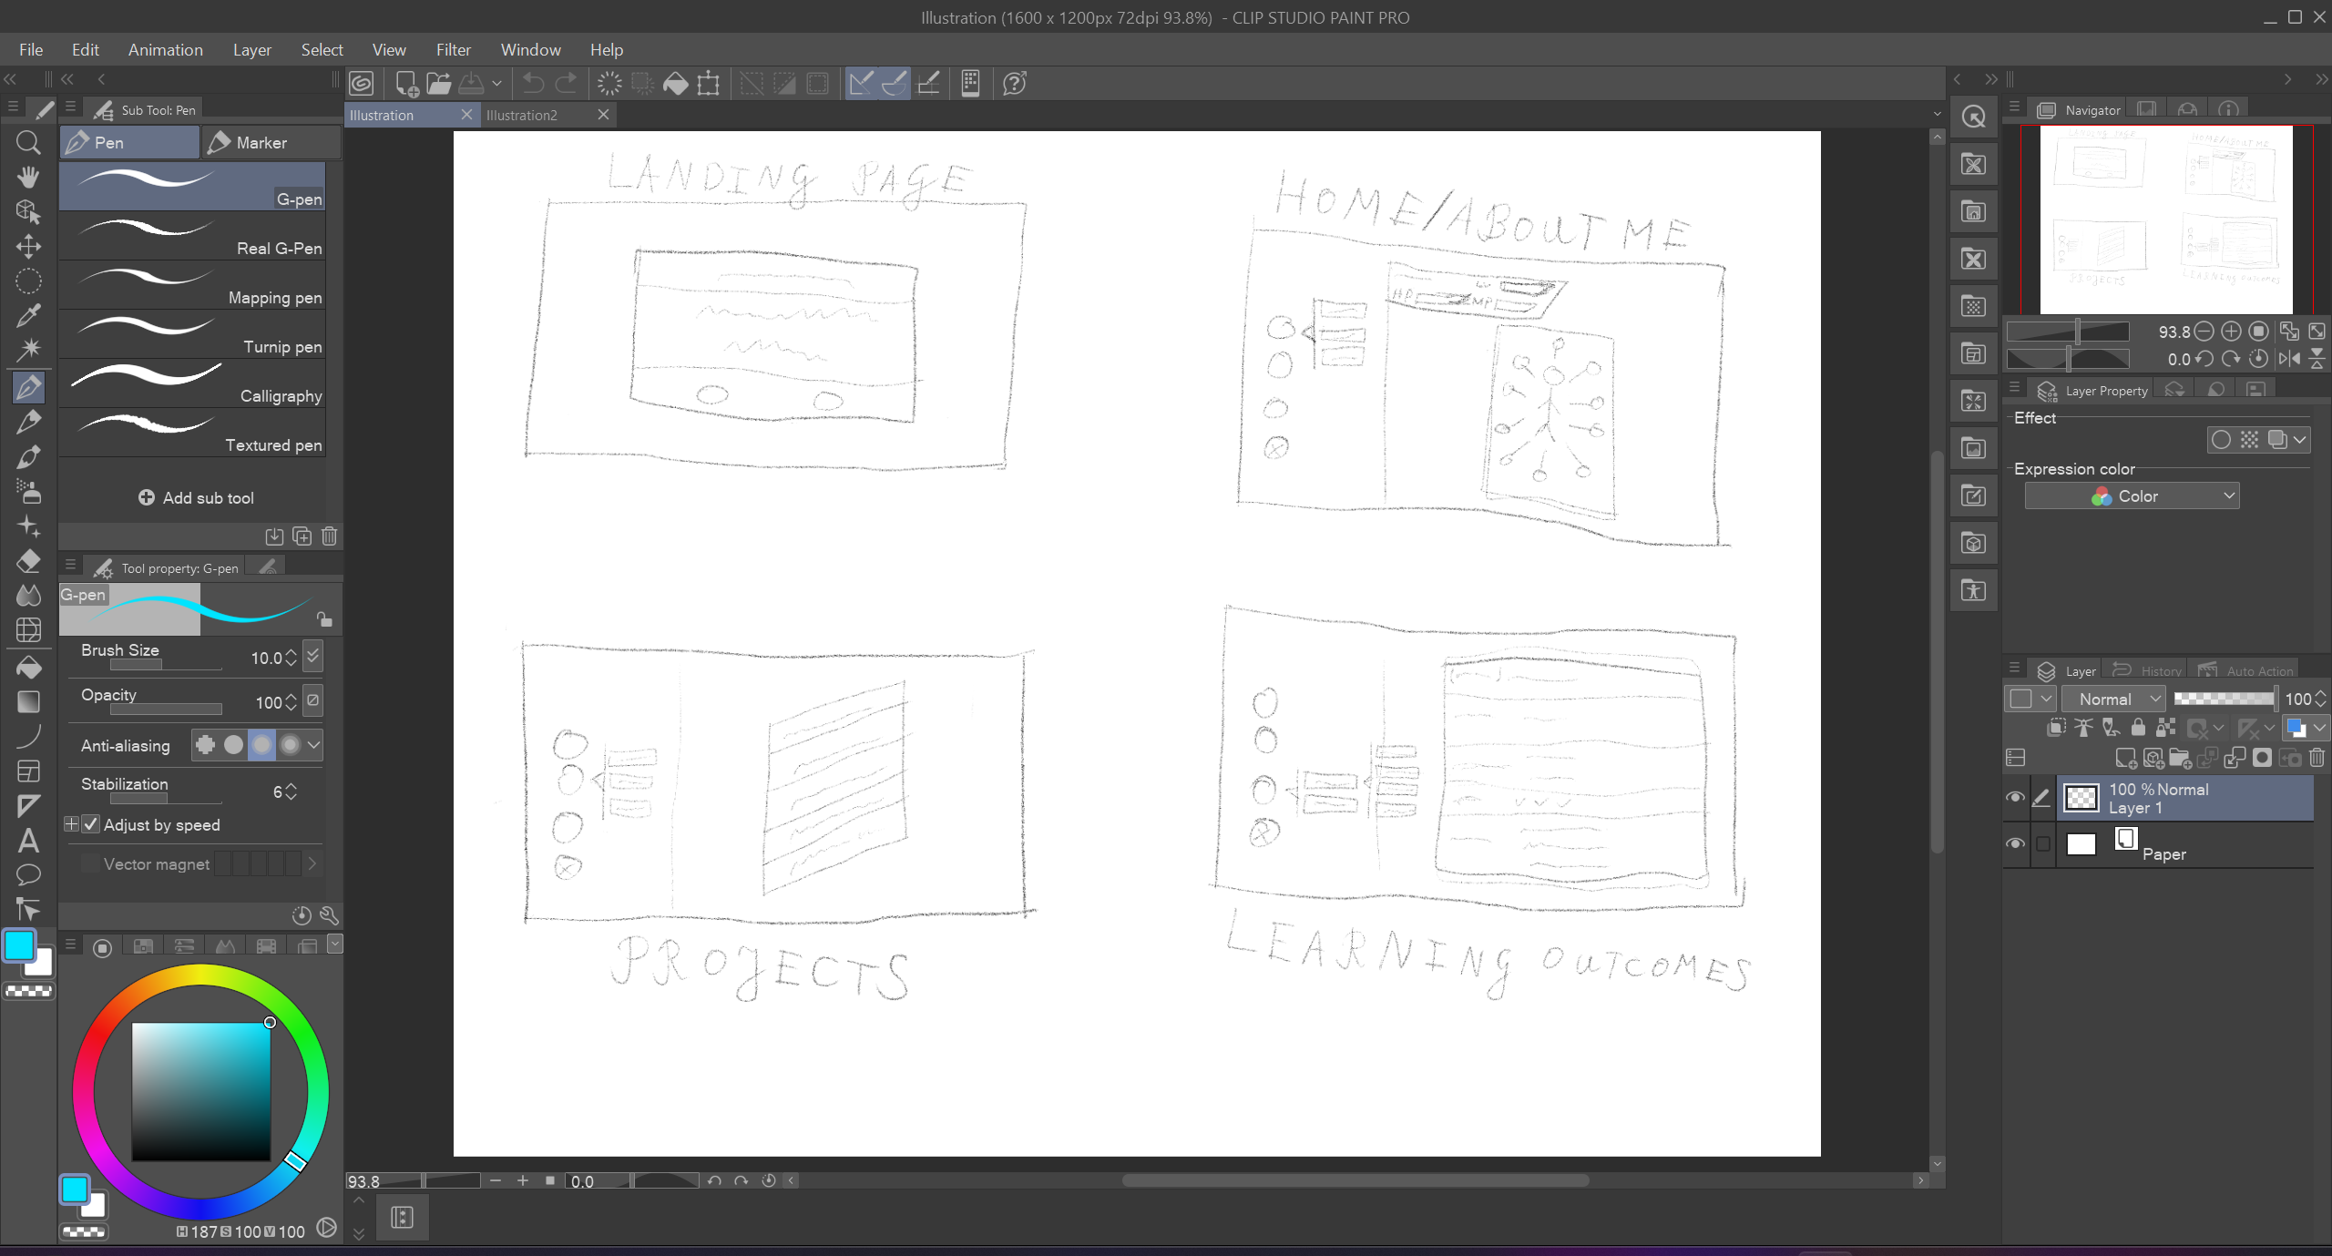Viewport: 2332px width, 1256px height.
Task: Click the Undo arrow in command bar
Action: click(533, 84)
